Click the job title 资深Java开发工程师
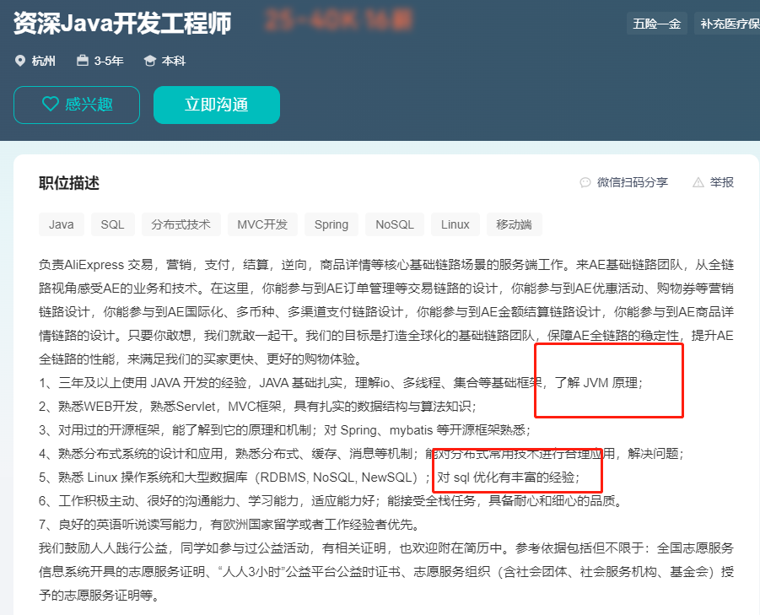760x615 pixels. pos(122,24)
